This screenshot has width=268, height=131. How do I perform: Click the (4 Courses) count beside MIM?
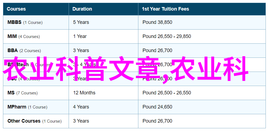tap(29, 37)
